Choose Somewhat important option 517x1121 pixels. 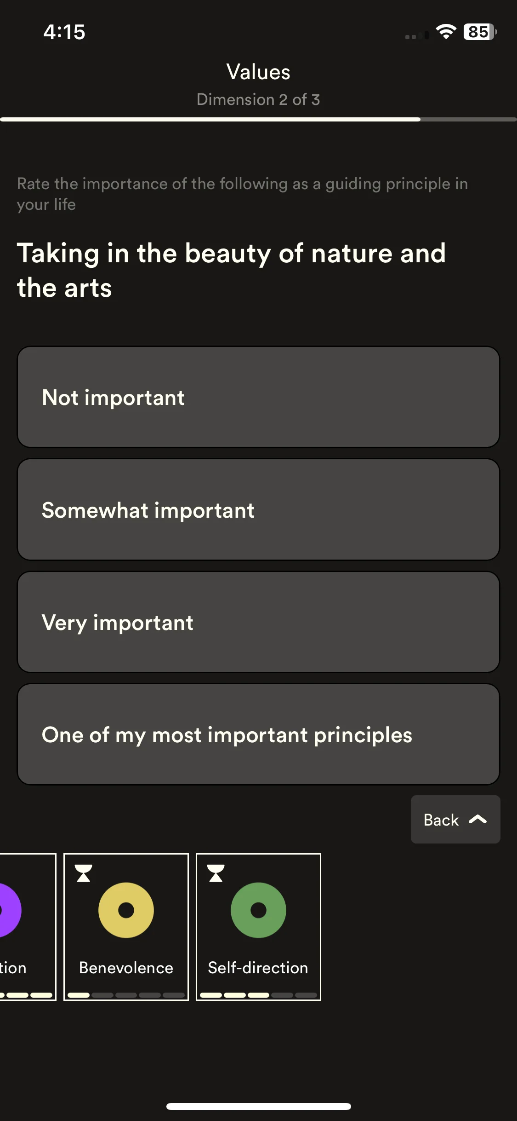tap(258, 509)
